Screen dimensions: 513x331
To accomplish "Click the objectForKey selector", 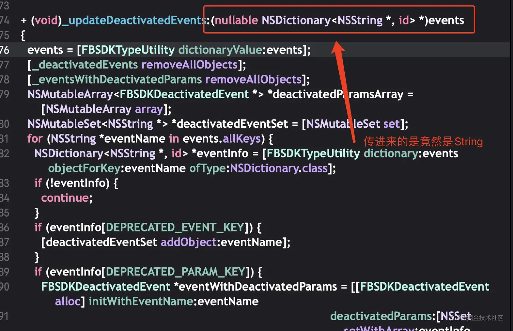I will [x=84, y=168].
